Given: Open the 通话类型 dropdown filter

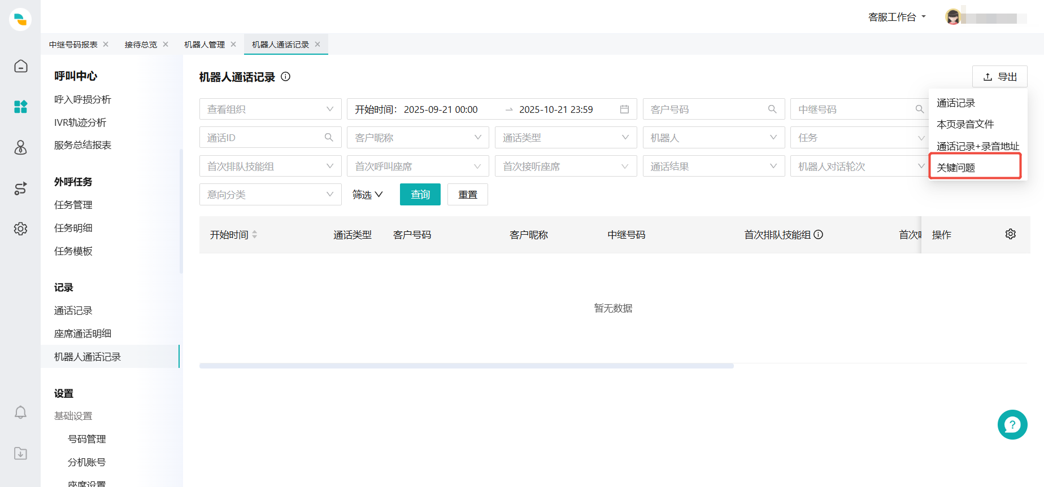Looking at the screenshot, I should pos(565,138).
